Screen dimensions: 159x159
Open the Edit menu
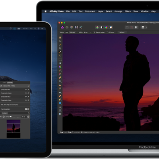pos(74,11)
